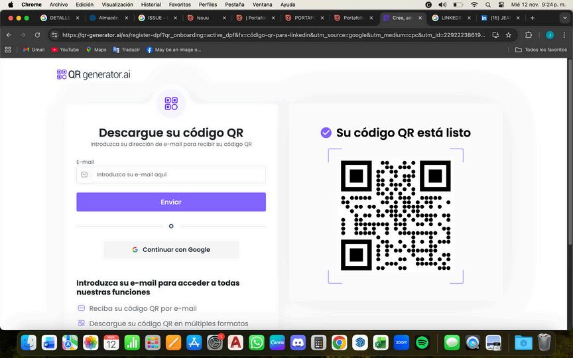Open the apps grid shortcut in bookmarks bar
The image size is (573, 358).
[8, 50]
